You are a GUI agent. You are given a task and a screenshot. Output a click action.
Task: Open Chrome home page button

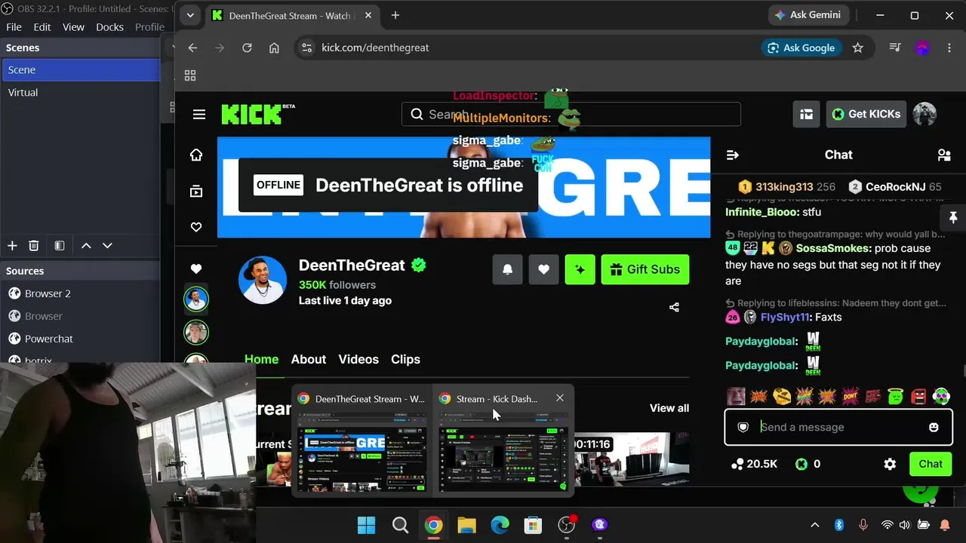click(x=274, y=48)
